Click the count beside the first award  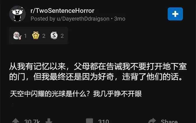point(25,36)
